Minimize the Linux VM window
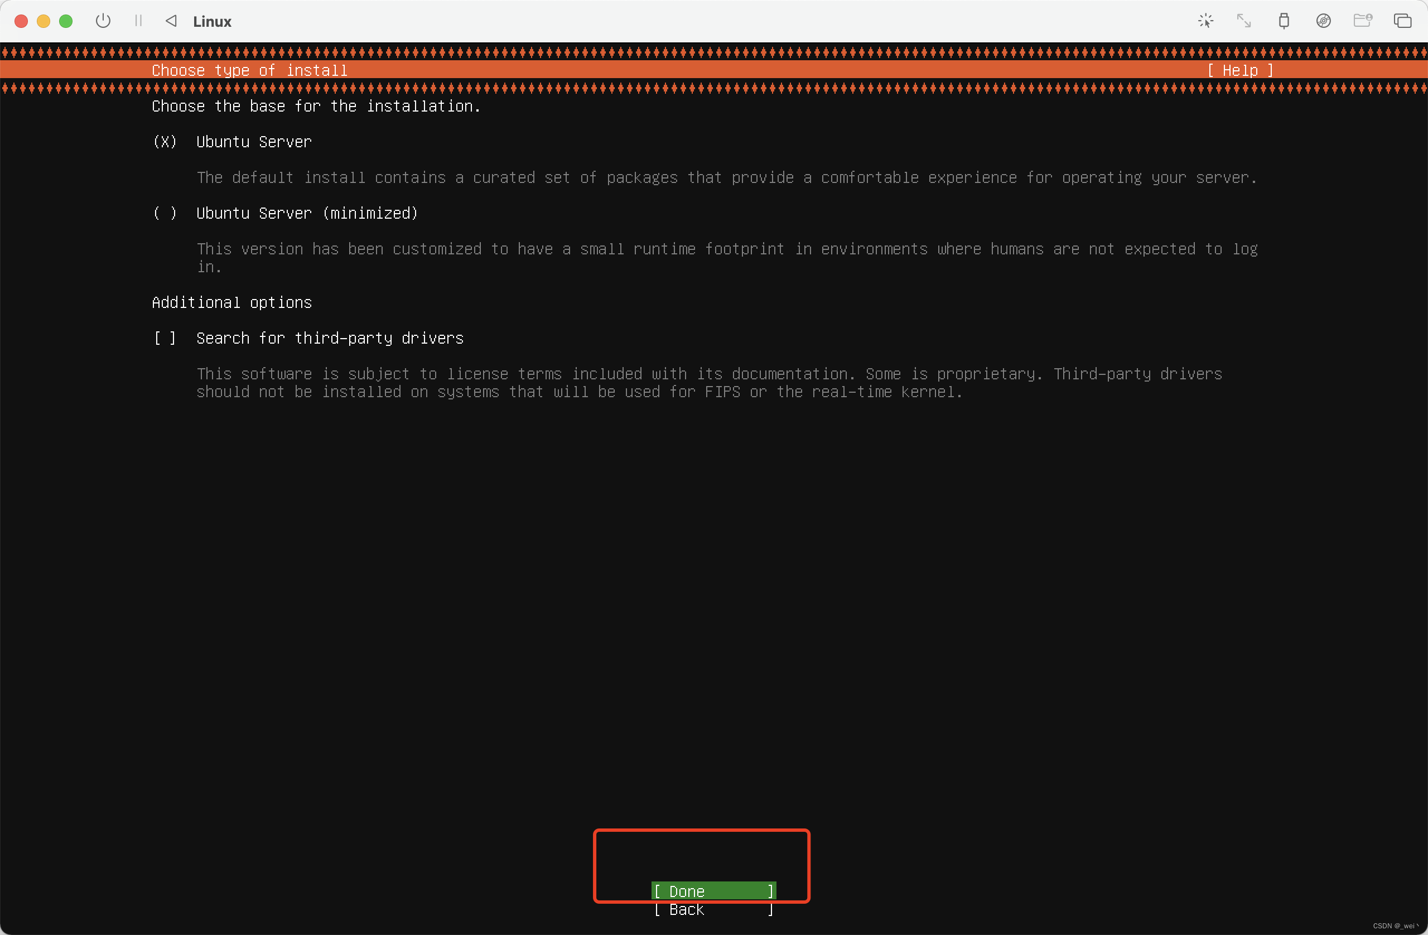This screenshot has height=935, width=1428. click(x=43, y=22)
